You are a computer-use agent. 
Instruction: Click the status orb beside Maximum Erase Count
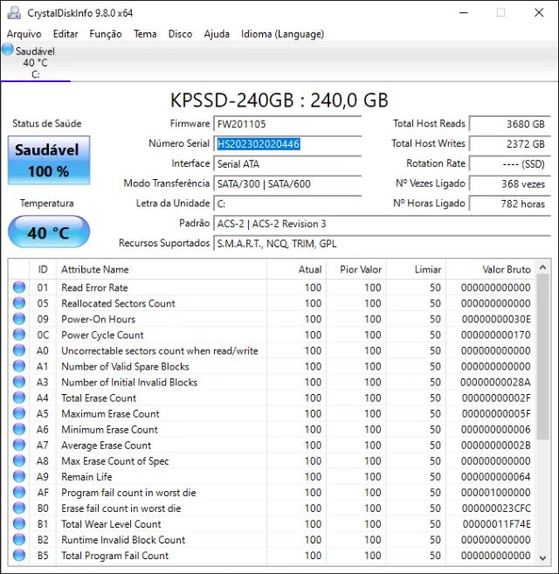pyautogui.click(x=19, y=413)
